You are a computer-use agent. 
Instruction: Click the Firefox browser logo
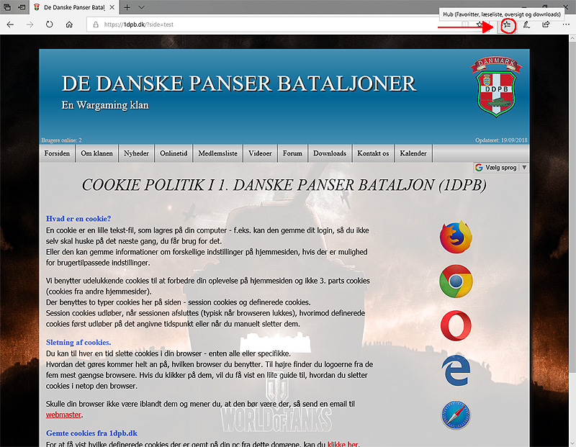point(455,238)
